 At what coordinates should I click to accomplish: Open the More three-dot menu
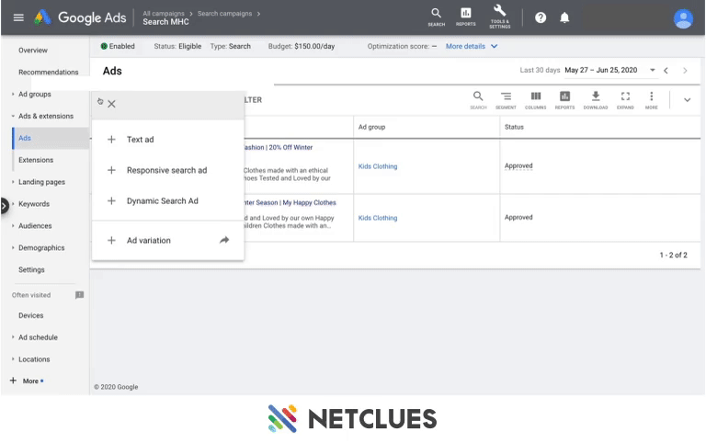651,99
